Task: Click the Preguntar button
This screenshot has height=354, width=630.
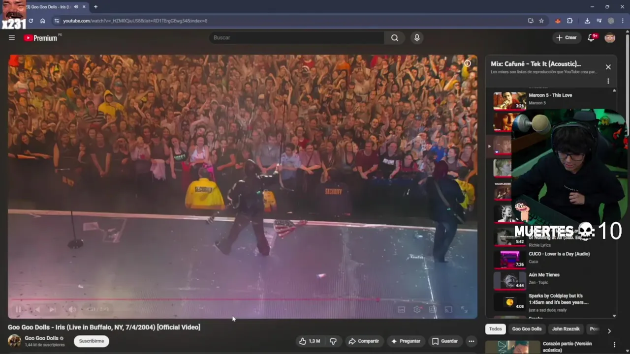Action: (x=406, y=341)
